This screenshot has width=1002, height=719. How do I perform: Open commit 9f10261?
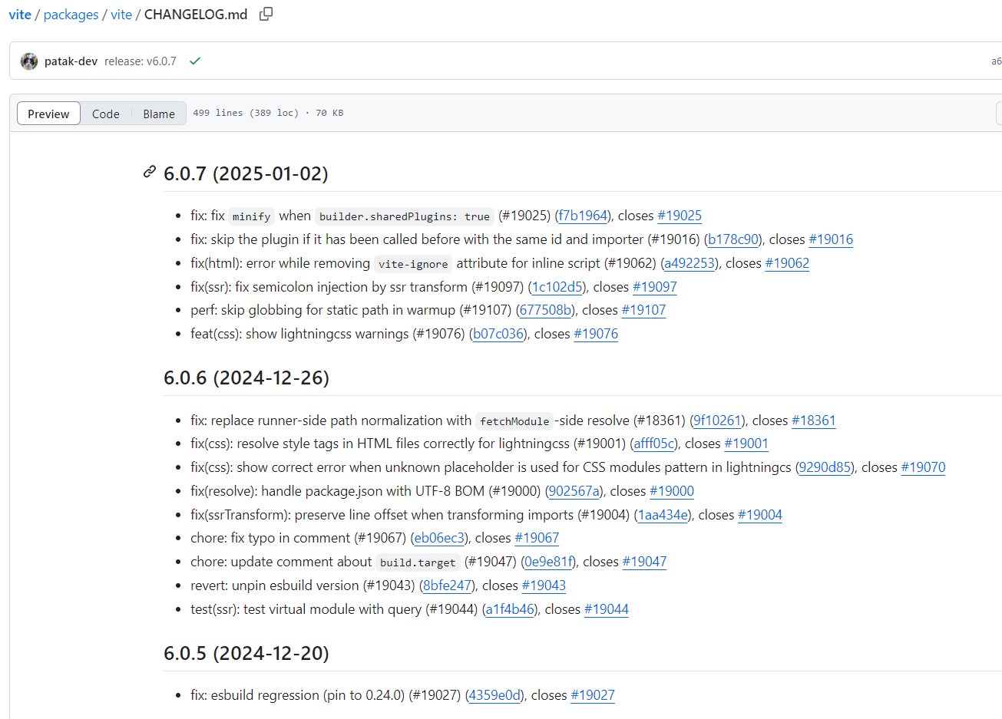pos(718,421)
